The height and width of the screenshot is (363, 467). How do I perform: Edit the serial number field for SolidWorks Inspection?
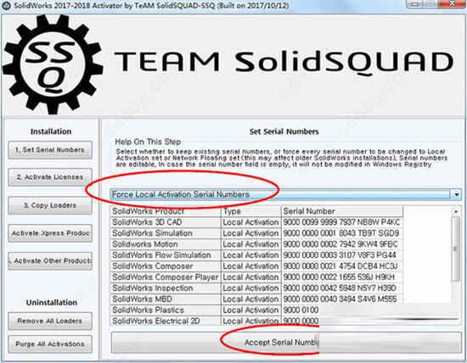pyautogui.click(x=342, y=288)
